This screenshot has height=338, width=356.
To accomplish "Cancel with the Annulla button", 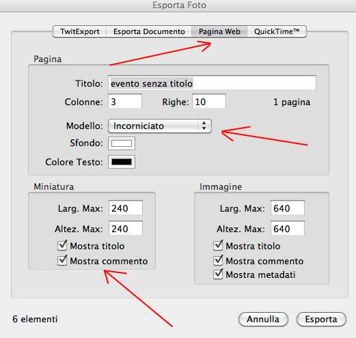I will (263, 319).
